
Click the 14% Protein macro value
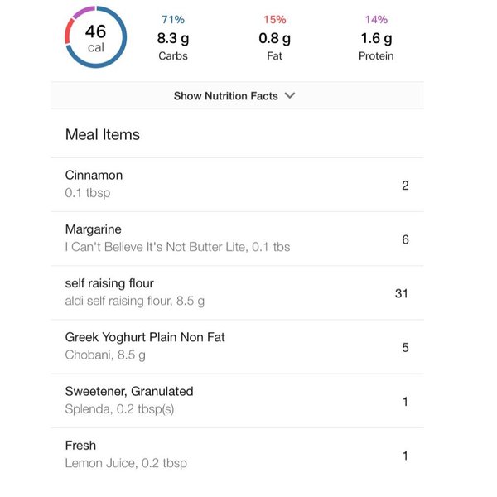pos(376,37)
